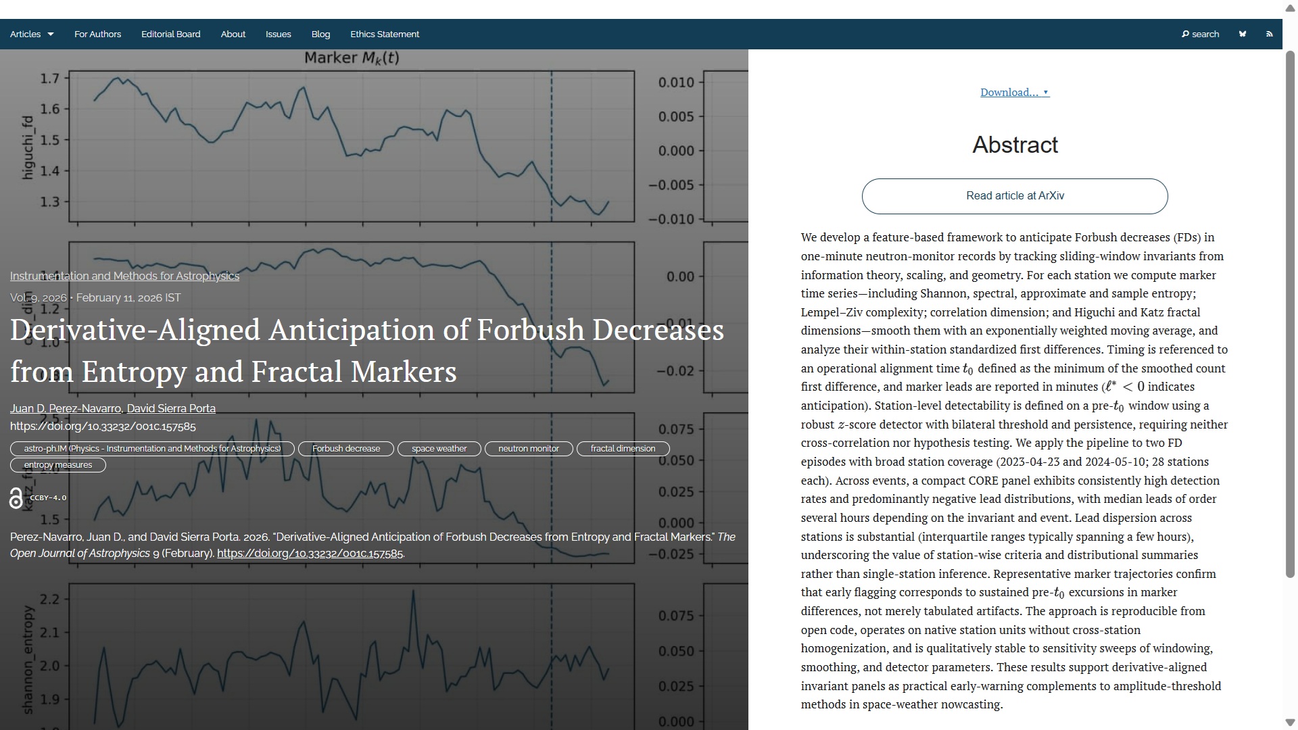
Task: Click the open access lock icon
Action: [x=16, y=498]
